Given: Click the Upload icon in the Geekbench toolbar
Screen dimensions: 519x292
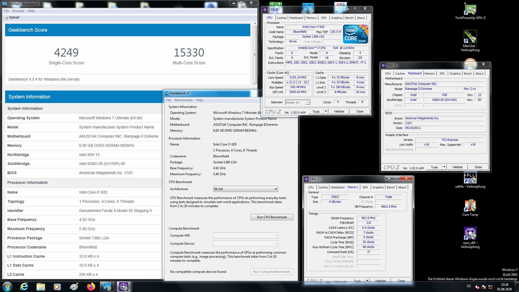Looking at the screenshot, I should (x=6, y=17).
